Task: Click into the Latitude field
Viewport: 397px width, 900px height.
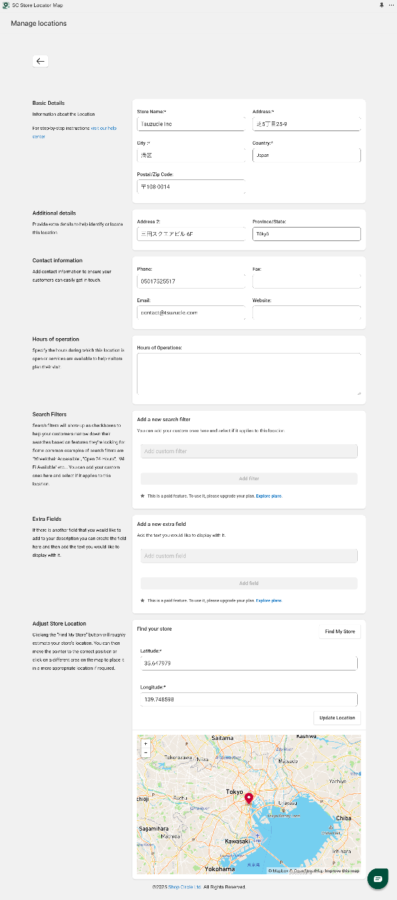Action: [249, 663]
